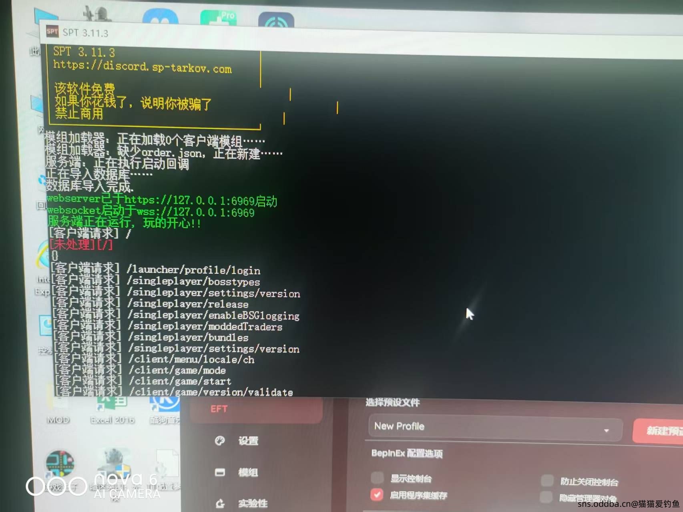Viewport: 683px width, 512px height.
Task: Click the 选择预设文件 label in the launcher
Action: point(392,402)
